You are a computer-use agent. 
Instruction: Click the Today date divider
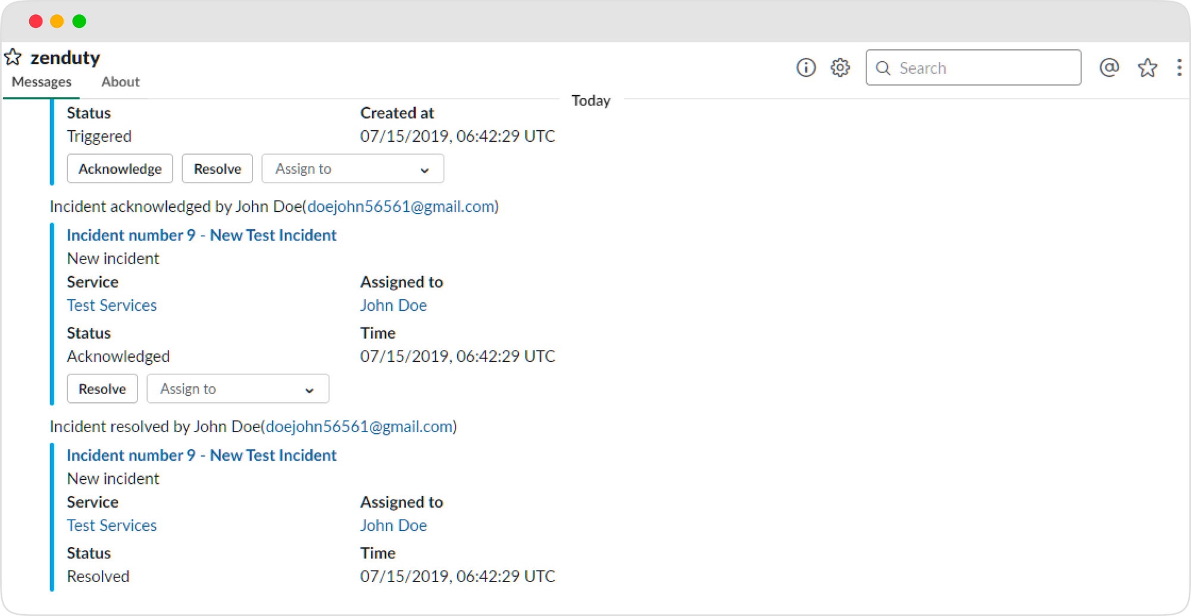point(590,101)
